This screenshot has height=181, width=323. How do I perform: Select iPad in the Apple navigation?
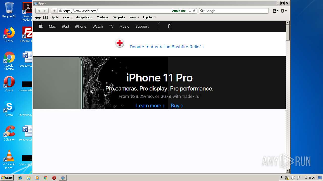click(65, 26)
